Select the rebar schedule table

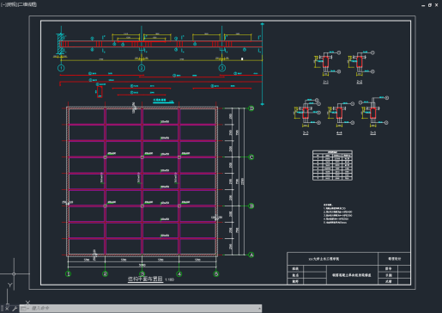332,165
